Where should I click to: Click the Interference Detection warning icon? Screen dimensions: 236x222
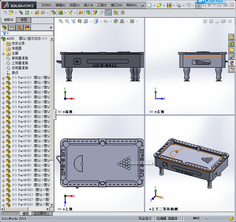(x=116, y=12)
